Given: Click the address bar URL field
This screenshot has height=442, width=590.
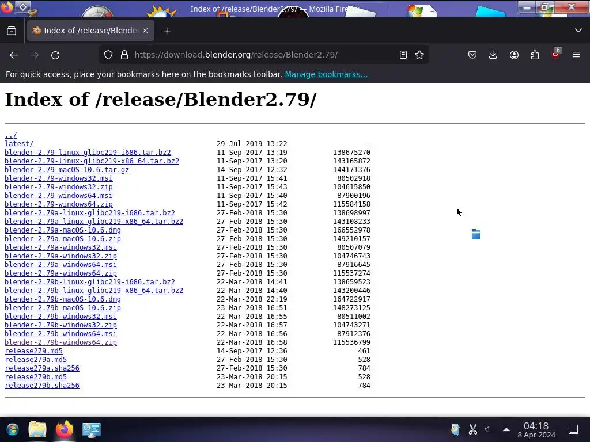Looking at the screenshot, I should 263,55.
